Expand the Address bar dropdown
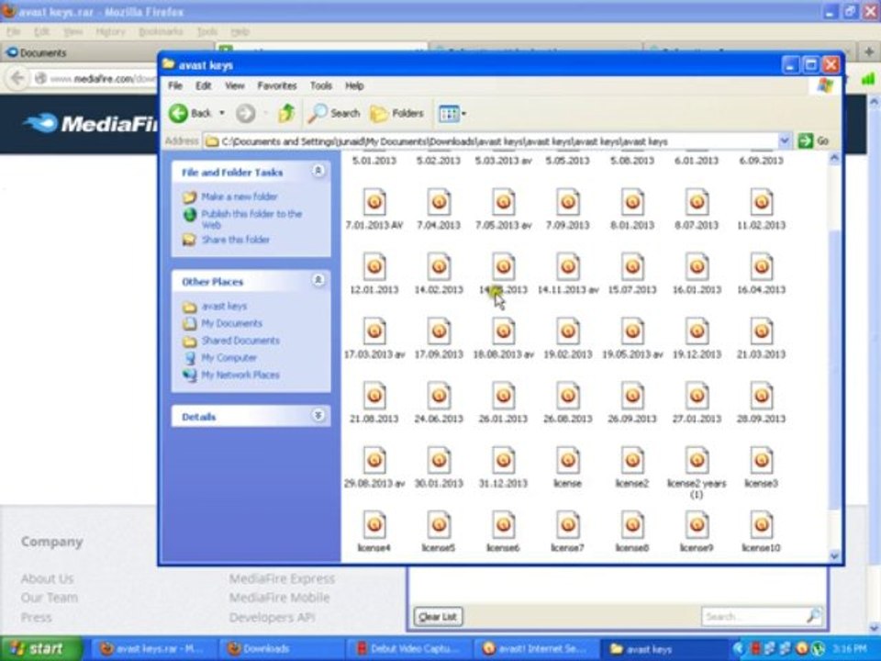Image resolution: width=881 pixels, height=661 pixels. [785, 141]
